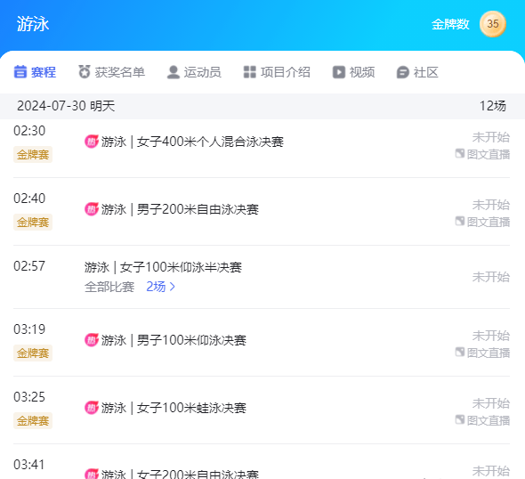Open 图文直播 for 男子200米自由泳决赛
The width and height of the screenshot is (525, 479).
pyautogui.click(x=482, y=222)
